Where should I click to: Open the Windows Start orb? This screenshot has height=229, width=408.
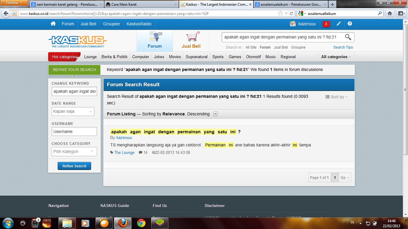click(x=7, y=223)
